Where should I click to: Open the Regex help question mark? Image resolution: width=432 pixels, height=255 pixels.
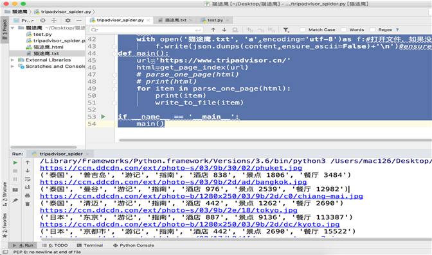(x=397, y=29)
